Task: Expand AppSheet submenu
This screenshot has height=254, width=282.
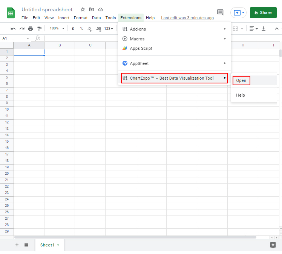Action: 174,63
